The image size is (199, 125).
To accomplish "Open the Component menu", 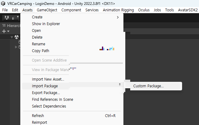I will (x=71, y=10).
